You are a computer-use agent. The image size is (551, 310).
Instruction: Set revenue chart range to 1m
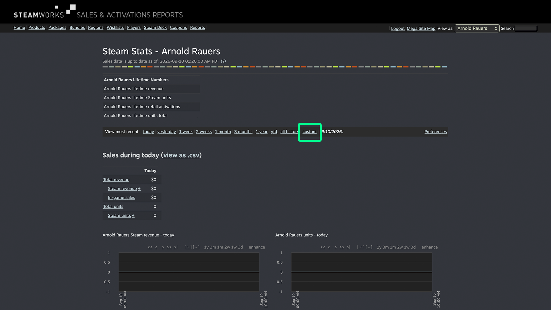point(220,247)
